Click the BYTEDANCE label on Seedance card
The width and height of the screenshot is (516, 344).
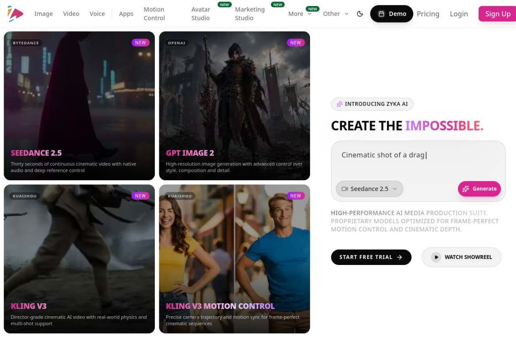tap(26, 43)
